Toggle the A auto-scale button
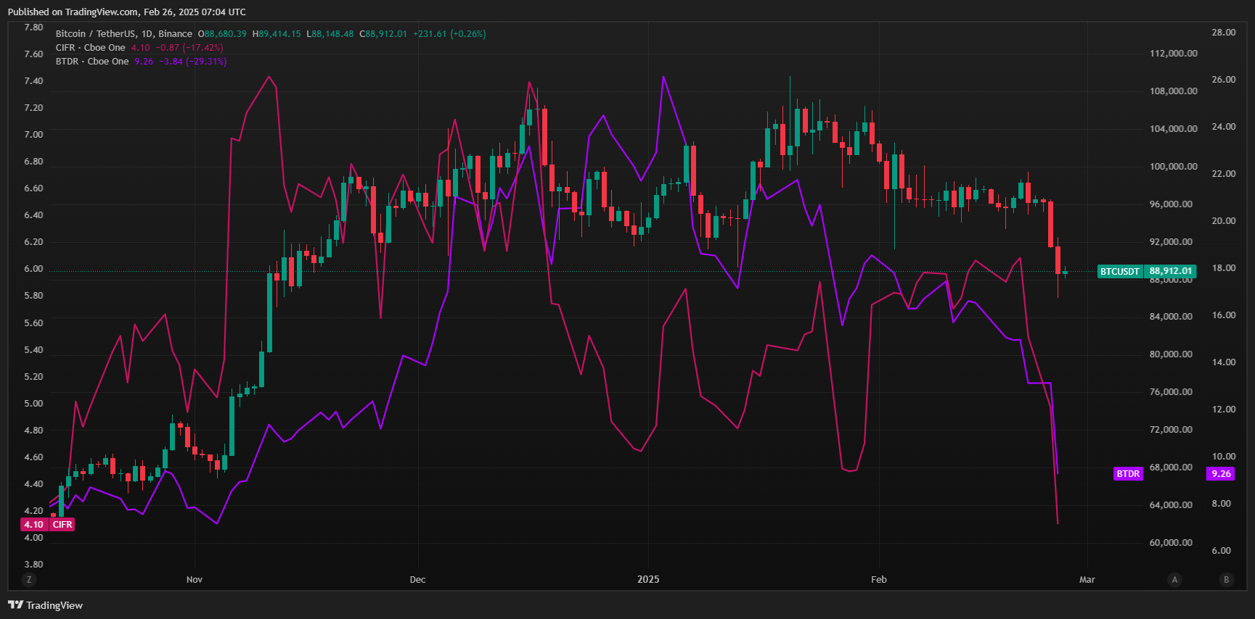 pyautogui.click(x=1174, y=579)
